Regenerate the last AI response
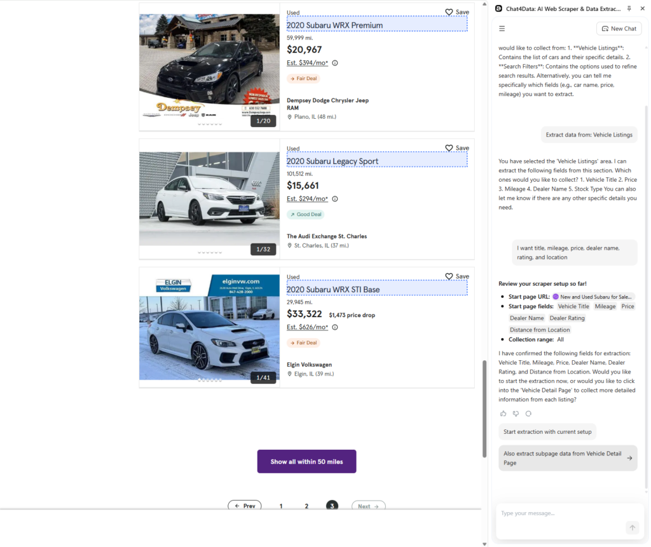The height and width of the screenshot is (547, 651). tap(528, 414)
